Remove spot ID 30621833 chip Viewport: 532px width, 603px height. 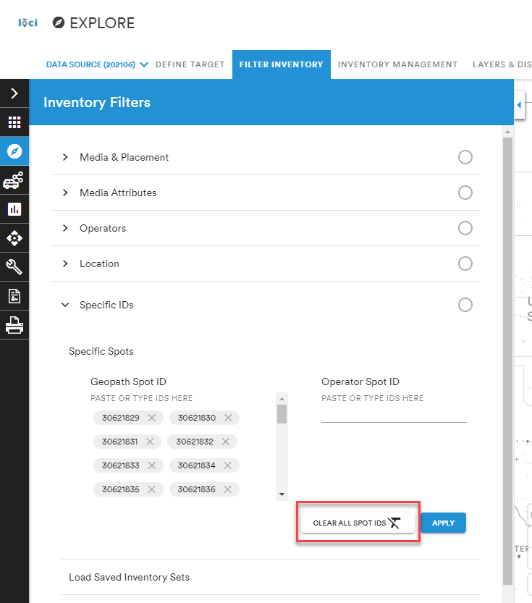point(152,465)
